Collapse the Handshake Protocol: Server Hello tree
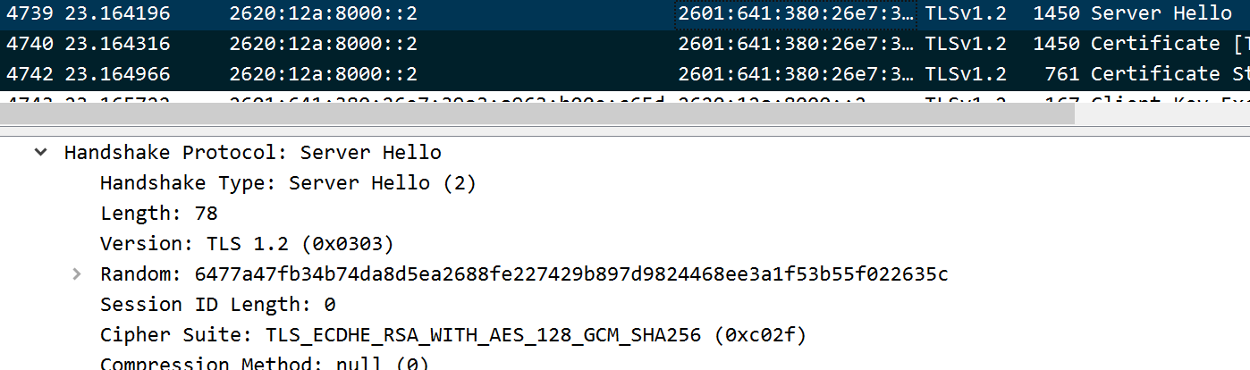 point(40,153)
